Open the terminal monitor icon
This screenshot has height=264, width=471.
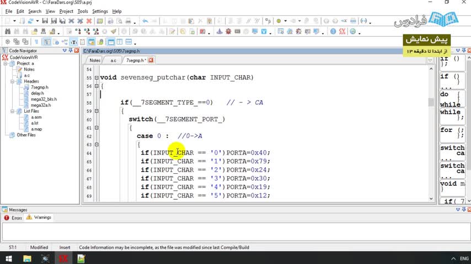click(x=255, y=31)
